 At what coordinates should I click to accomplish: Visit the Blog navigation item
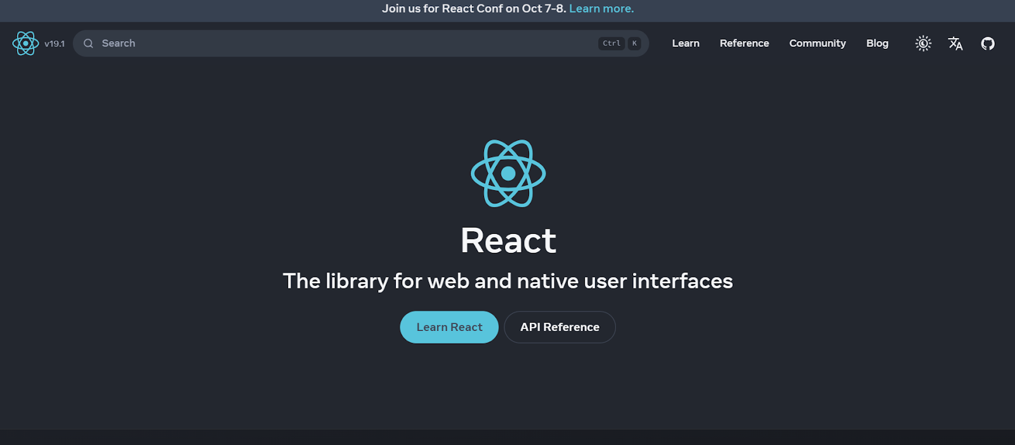coord(877,43)
